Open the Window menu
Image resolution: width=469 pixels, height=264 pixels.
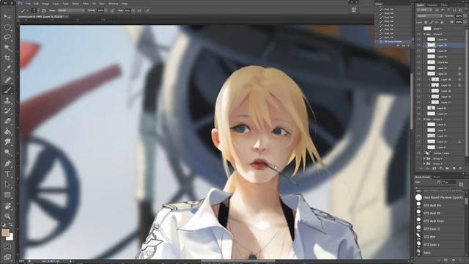(x=113, y=4)
